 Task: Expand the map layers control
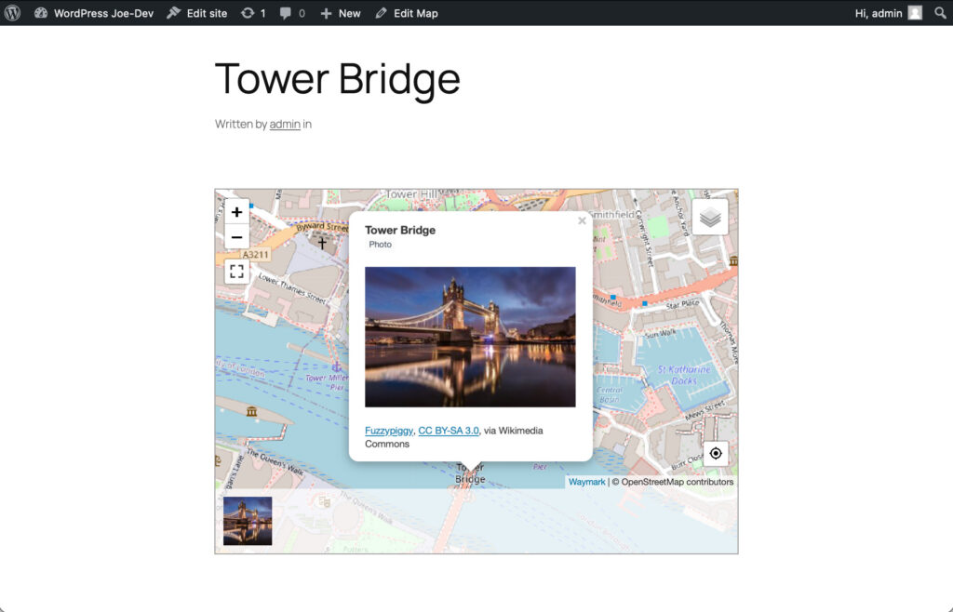(710, 217)
